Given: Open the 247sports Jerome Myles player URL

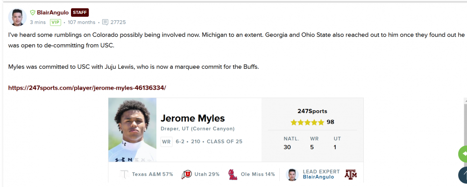Looking at the screenshot, I should [87, 87].
